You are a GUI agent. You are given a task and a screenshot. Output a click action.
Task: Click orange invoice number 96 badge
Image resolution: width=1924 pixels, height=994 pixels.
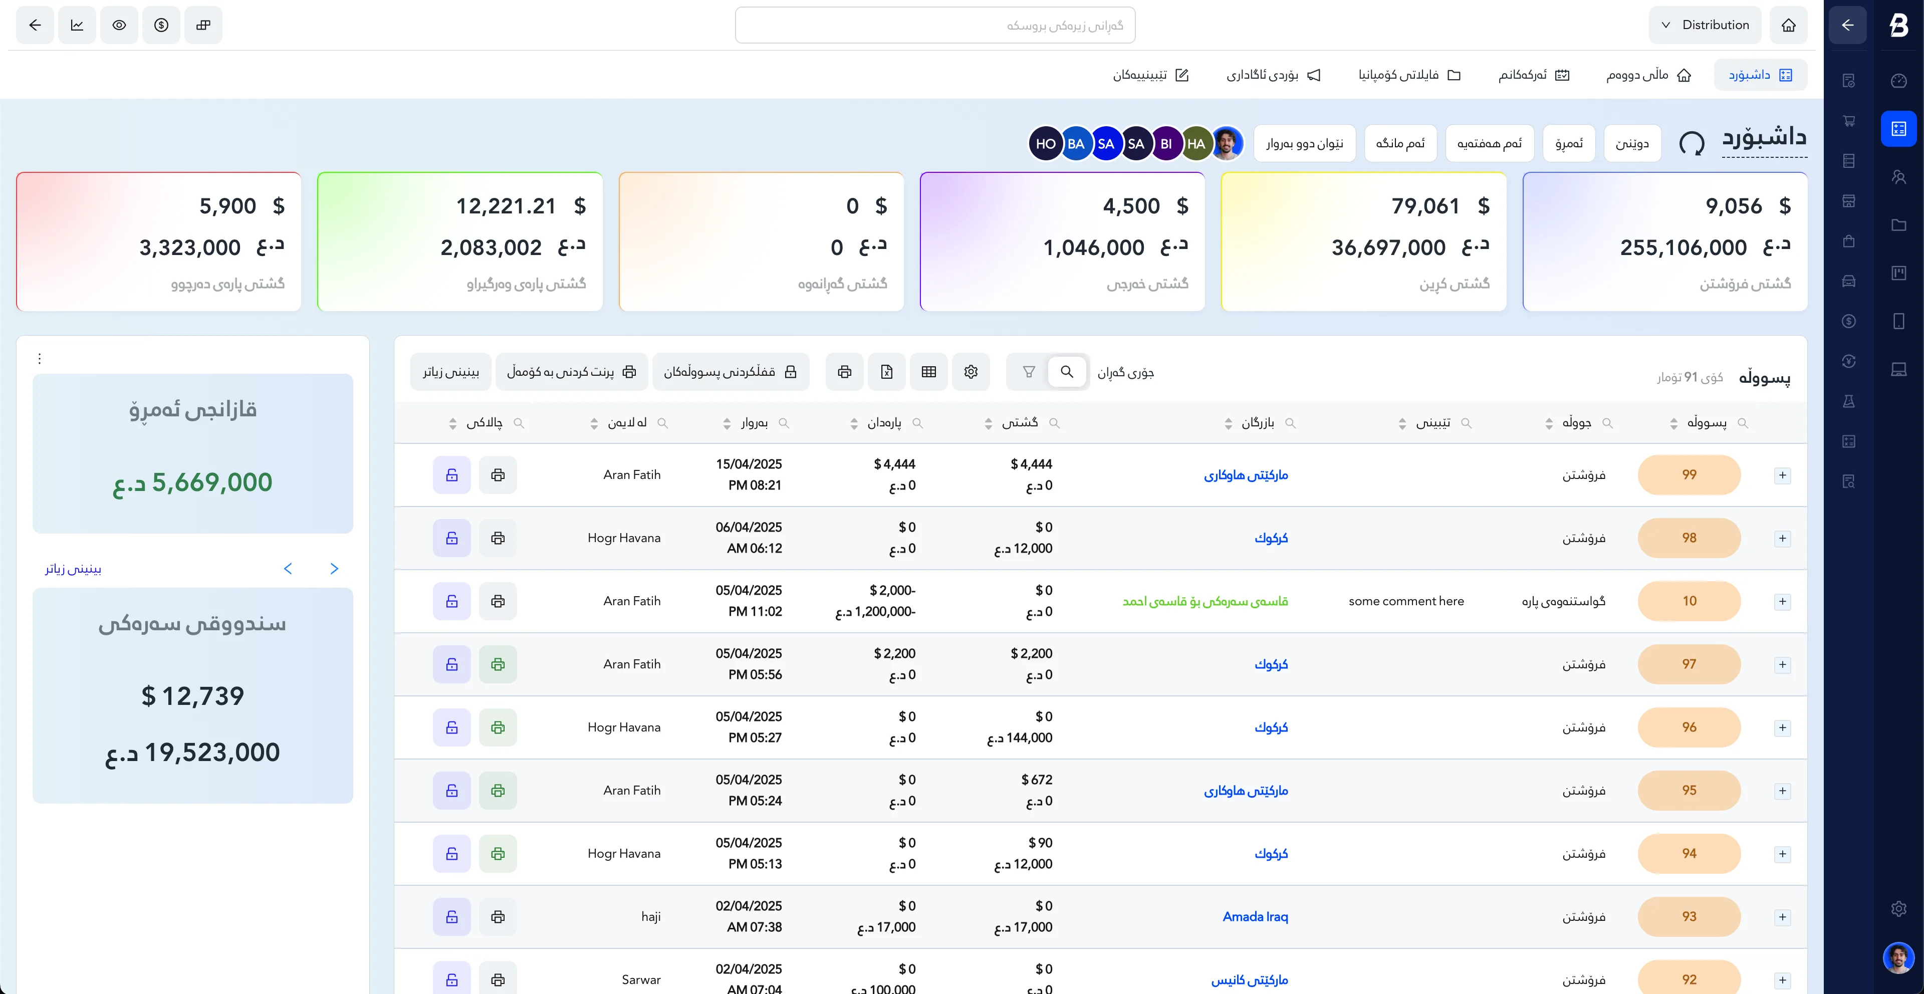(1689, 726)
